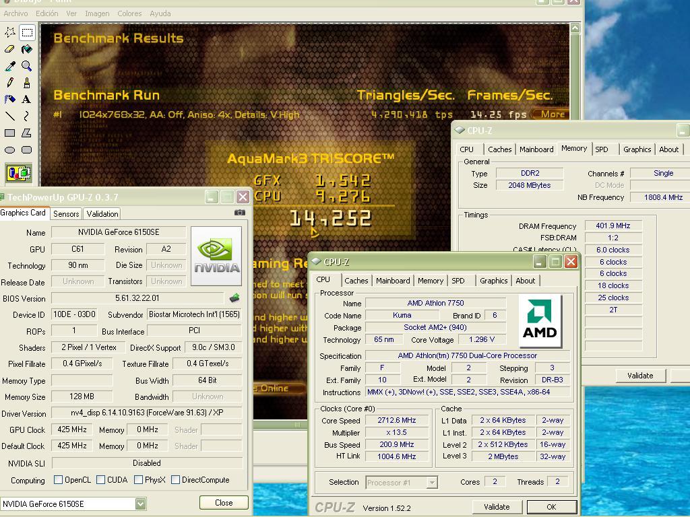Click the BIOS save chip icon in GPU-Z
This screenshot has height=517, width=690.
[x=234, y=298]
